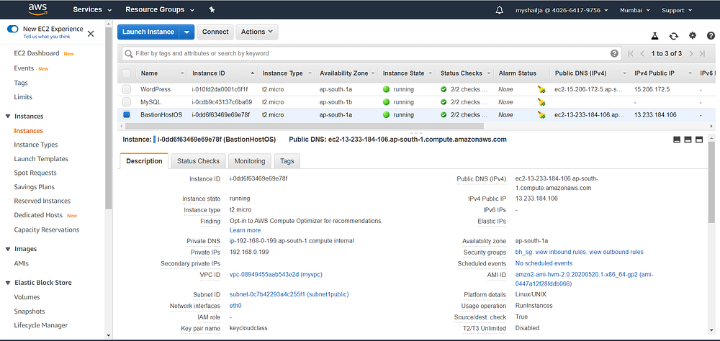Open the amzn2-ami-hvm AMI ID link

585,279
